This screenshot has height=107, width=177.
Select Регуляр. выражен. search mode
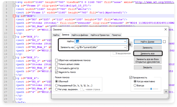point(56,90)
